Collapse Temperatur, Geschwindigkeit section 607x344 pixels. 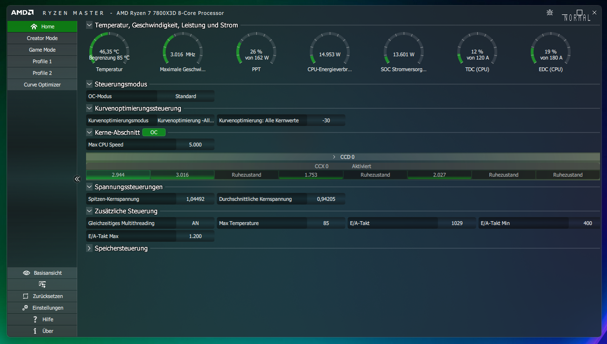click(x=89, y=25)
